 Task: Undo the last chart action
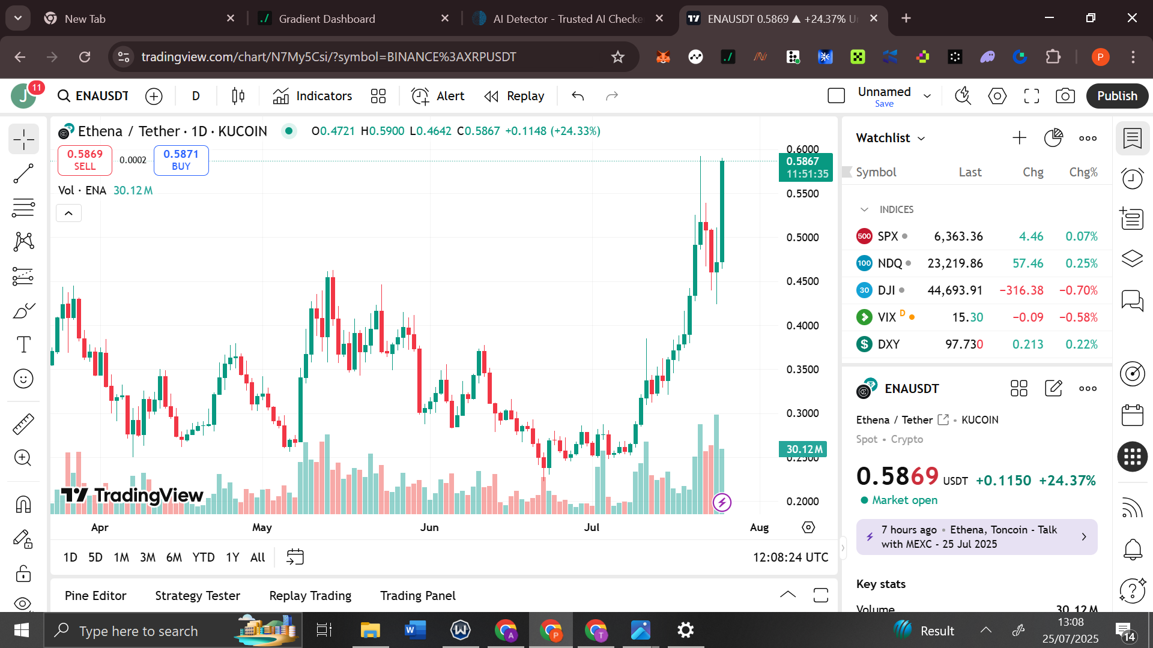click(578, 96)
